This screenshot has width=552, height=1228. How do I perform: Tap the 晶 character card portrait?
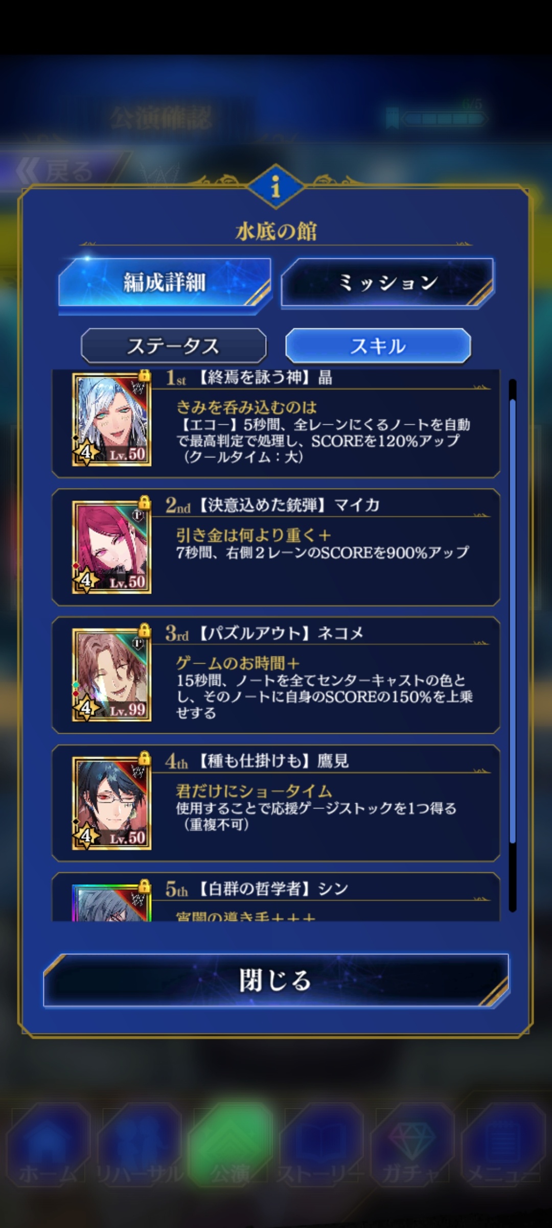pyautogui.click(x=111, y=420)
